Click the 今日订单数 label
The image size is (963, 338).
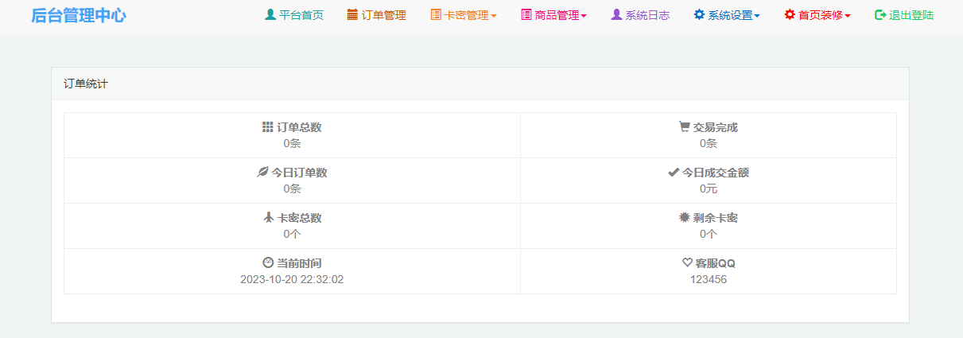299,173
